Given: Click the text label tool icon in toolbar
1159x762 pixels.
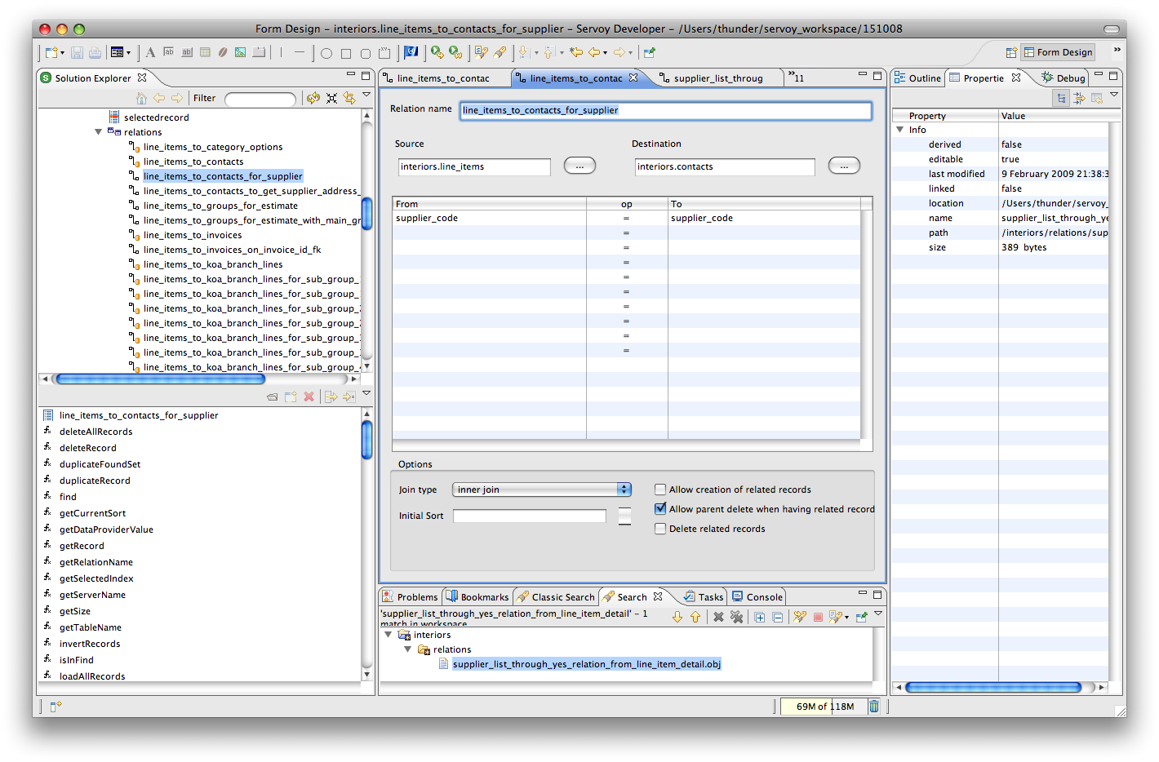Looking at the screenshot, I should coord(150,53).
